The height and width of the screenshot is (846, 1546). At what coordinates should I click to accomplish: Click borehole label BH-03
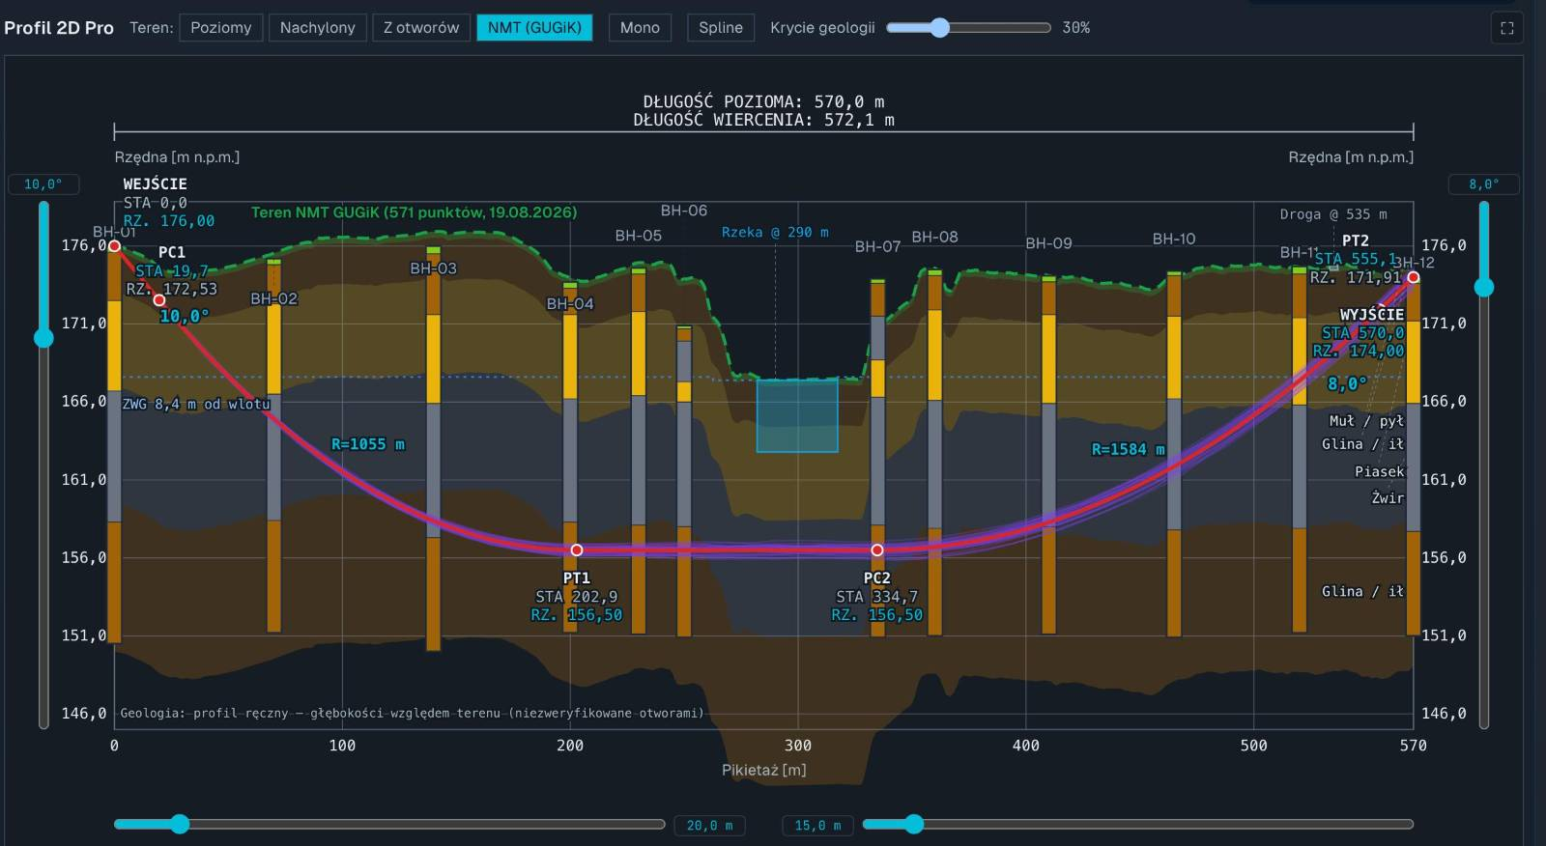point(433,268)
